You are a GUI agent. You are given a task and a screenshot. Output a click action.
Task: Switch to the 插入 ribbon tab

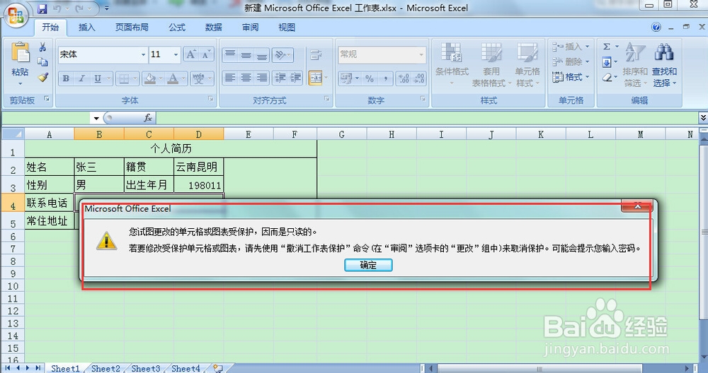[x=86, y=28]
